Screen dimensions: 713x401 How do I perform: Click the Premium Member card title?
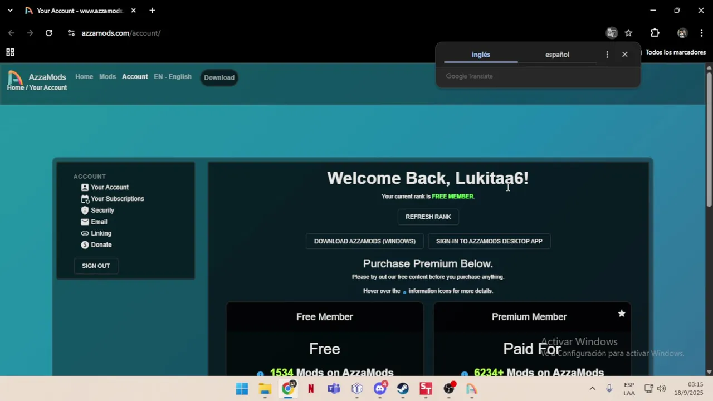[529, 317]
